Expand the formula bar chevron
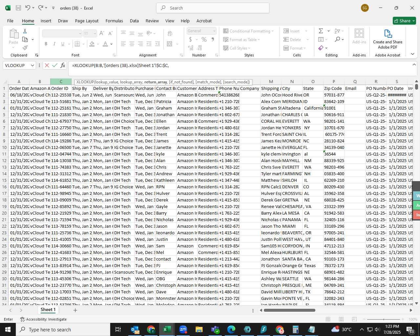Image resolution: width=420 pixels, height=336 pixels. 414,65
